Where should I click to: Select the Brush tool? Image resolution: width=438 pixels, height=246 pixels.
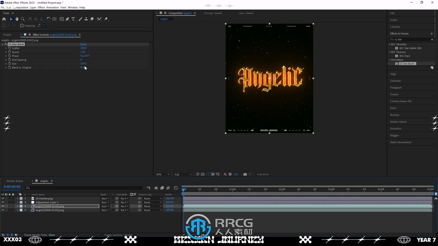[x=80, y=19]
